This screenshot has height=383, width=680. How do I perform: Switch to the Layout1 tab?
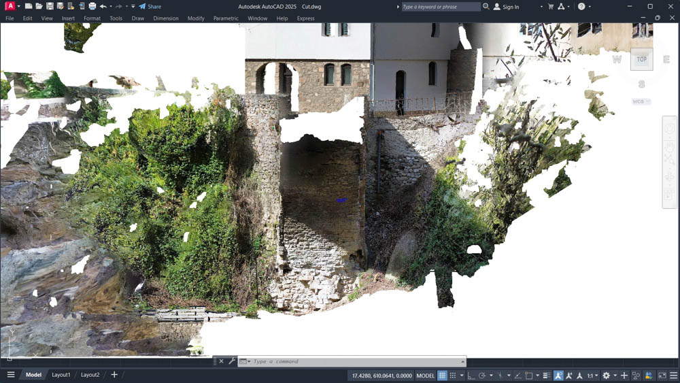(x=61, y=375)
